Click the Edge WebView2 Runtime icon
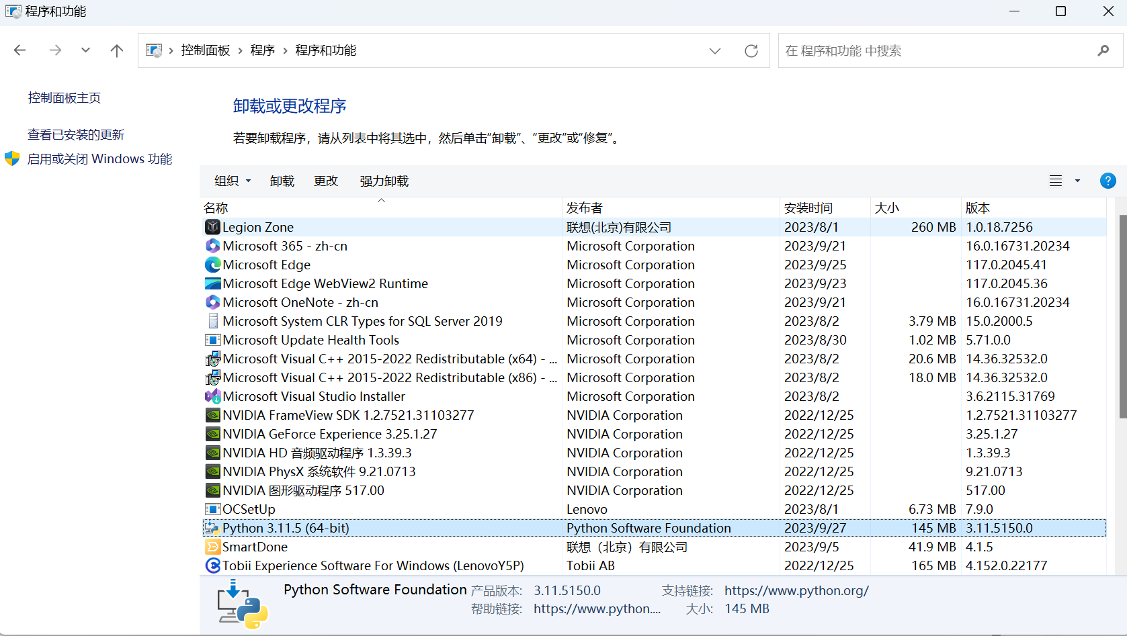 coord(212,283)
